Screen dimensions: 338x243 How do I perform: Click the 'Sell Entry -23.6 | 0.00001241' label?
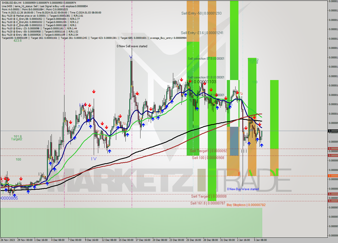(202, 33)
